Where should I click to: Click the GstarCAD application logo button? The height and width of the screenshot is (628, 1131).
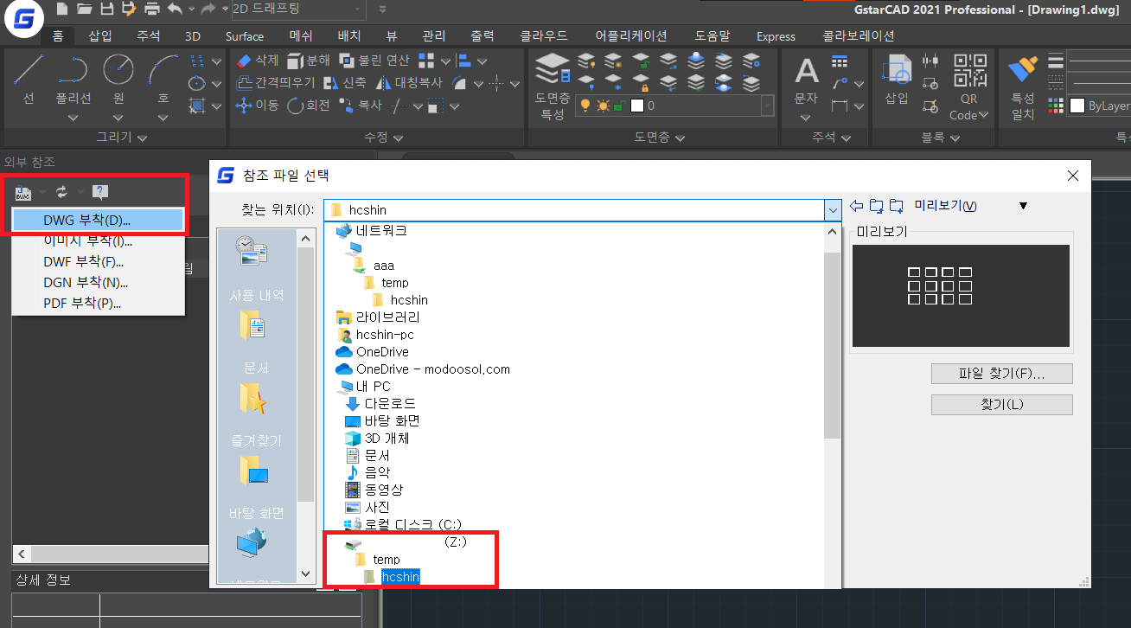[22, 19]
